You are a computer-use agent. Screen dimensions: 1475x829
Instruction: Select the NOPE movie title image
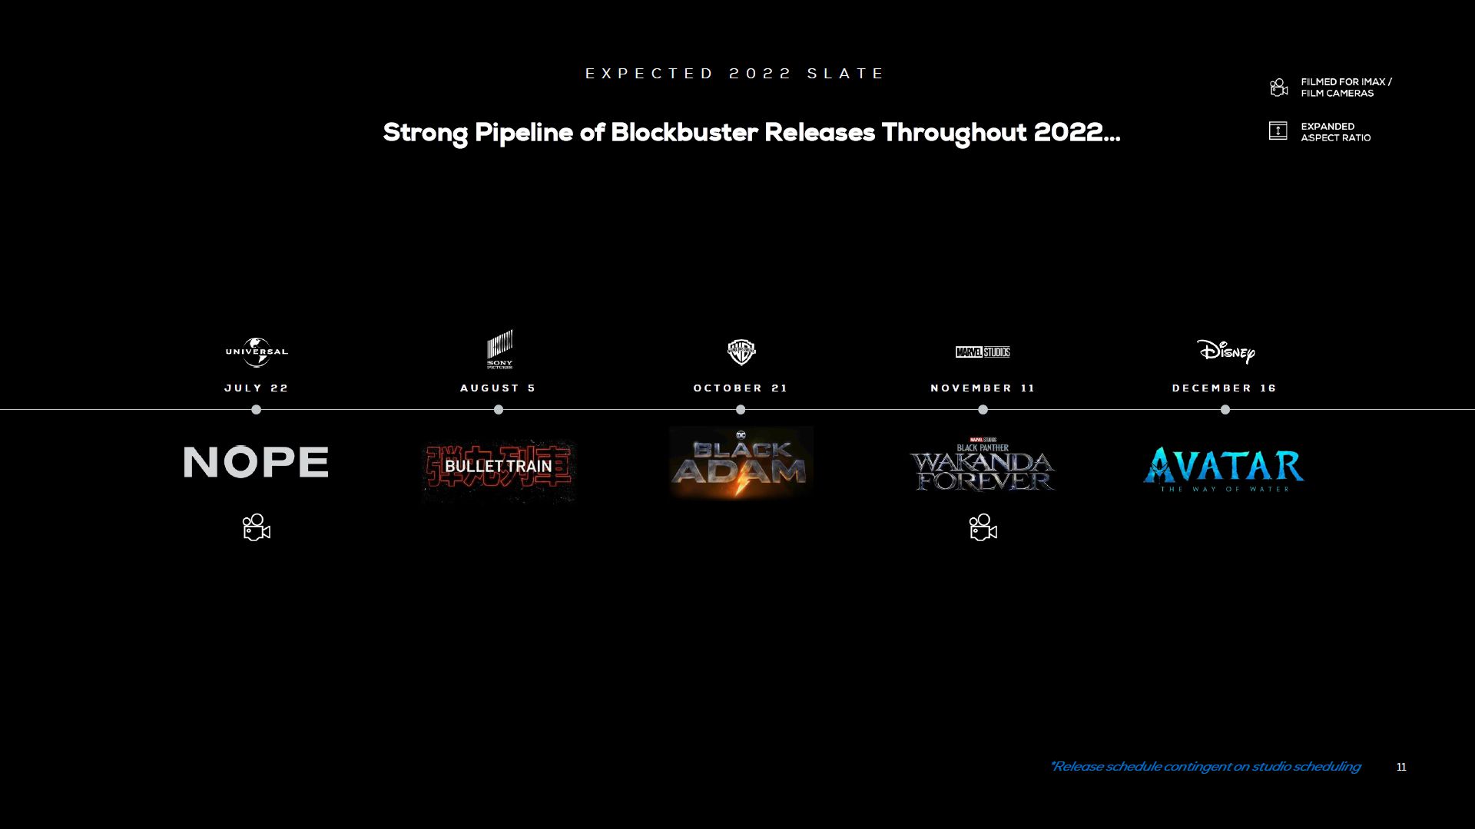(x=256, y=462)
